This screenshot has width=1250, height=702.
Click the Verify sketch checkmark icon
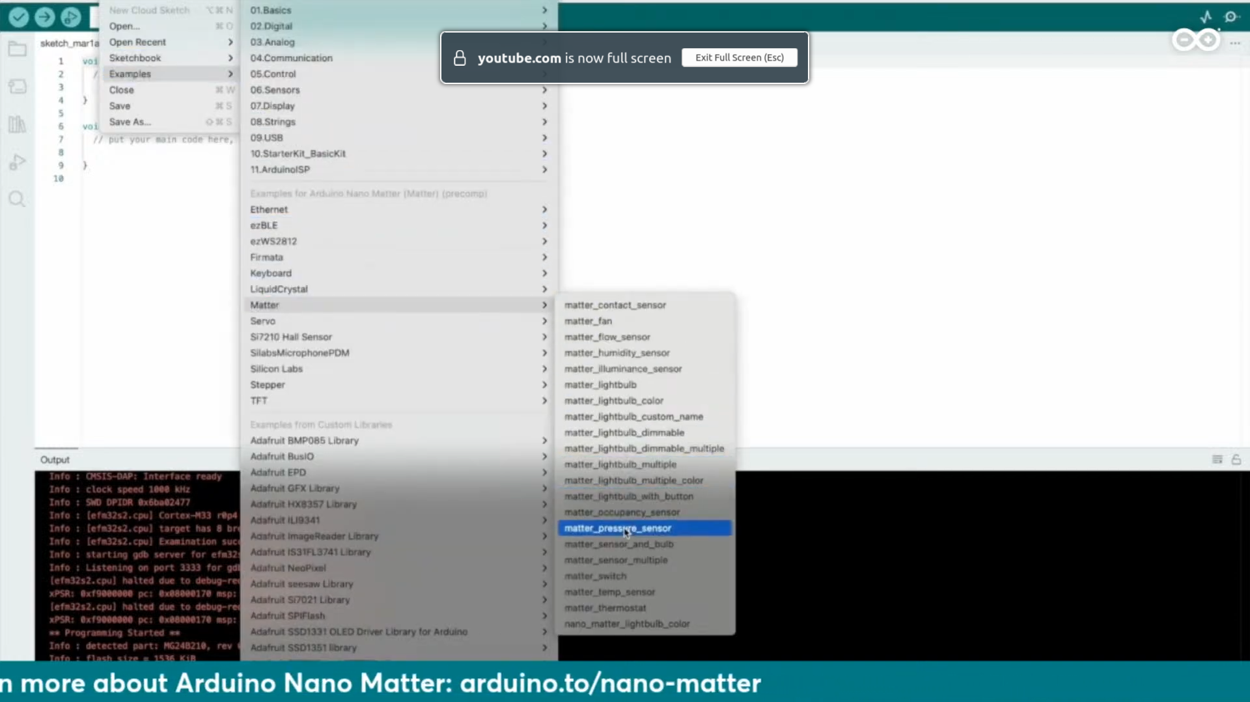19,17
